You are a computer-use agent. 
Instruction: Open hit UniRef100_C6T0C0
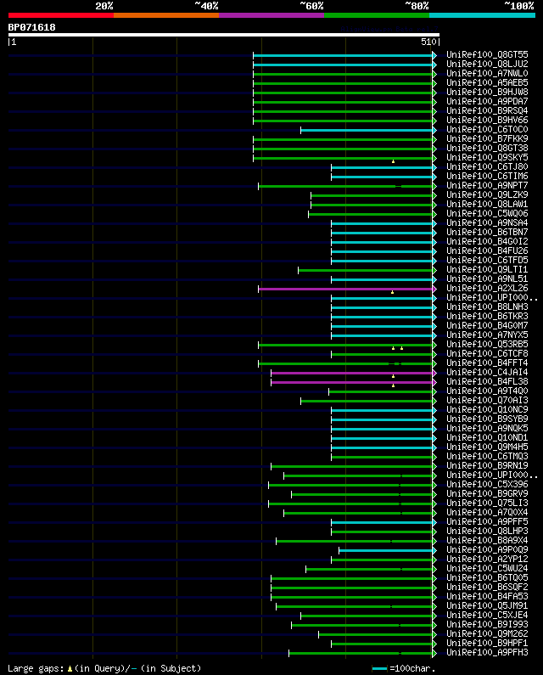(487, 130)
